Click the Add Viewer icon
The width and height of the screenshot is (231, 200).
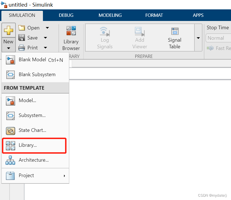140,31
